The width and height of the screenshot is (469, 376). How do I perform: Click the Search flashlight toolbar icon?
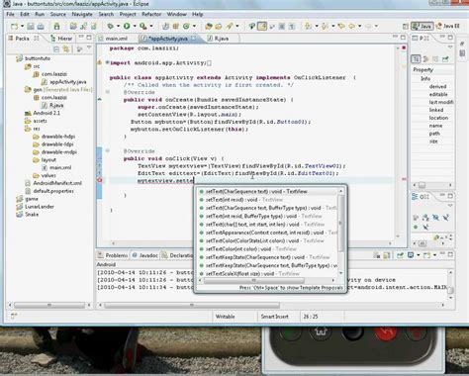click(229, 26)
